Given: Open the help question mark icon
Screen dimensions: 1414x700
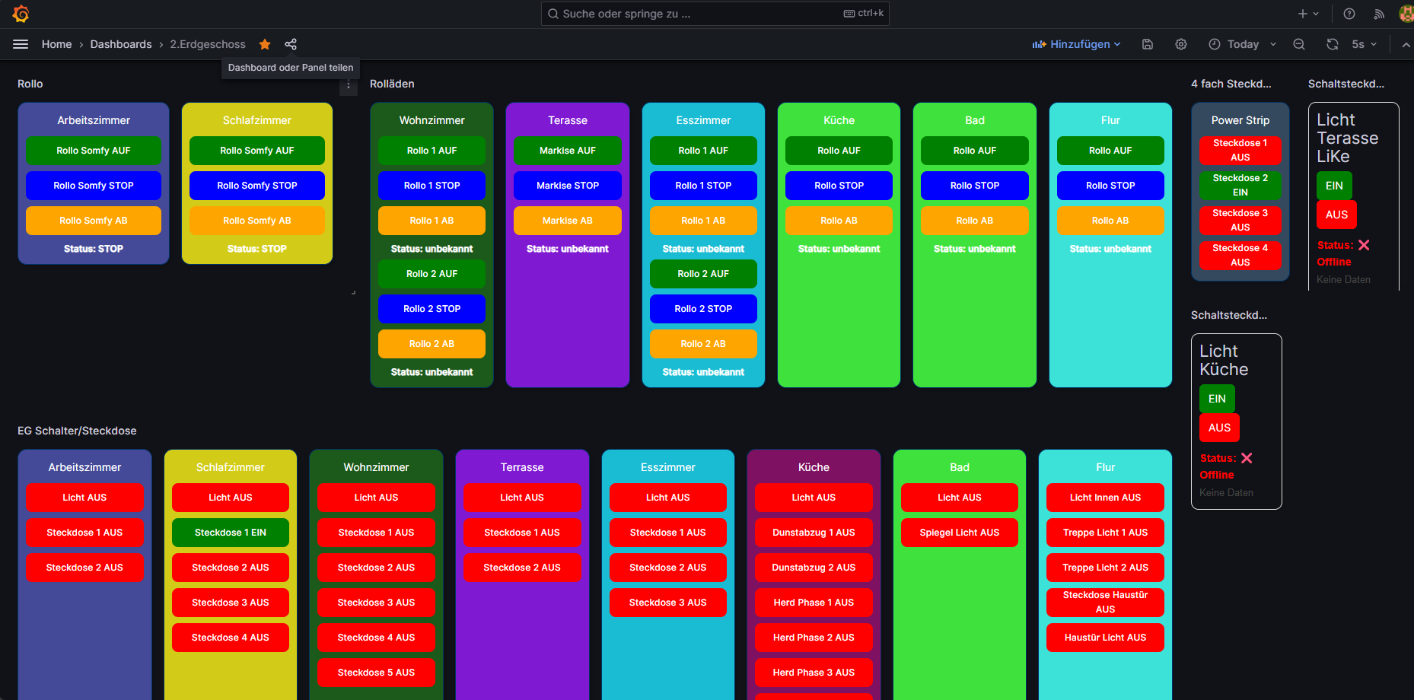Looking at the screenshot, I should 1349,14.
